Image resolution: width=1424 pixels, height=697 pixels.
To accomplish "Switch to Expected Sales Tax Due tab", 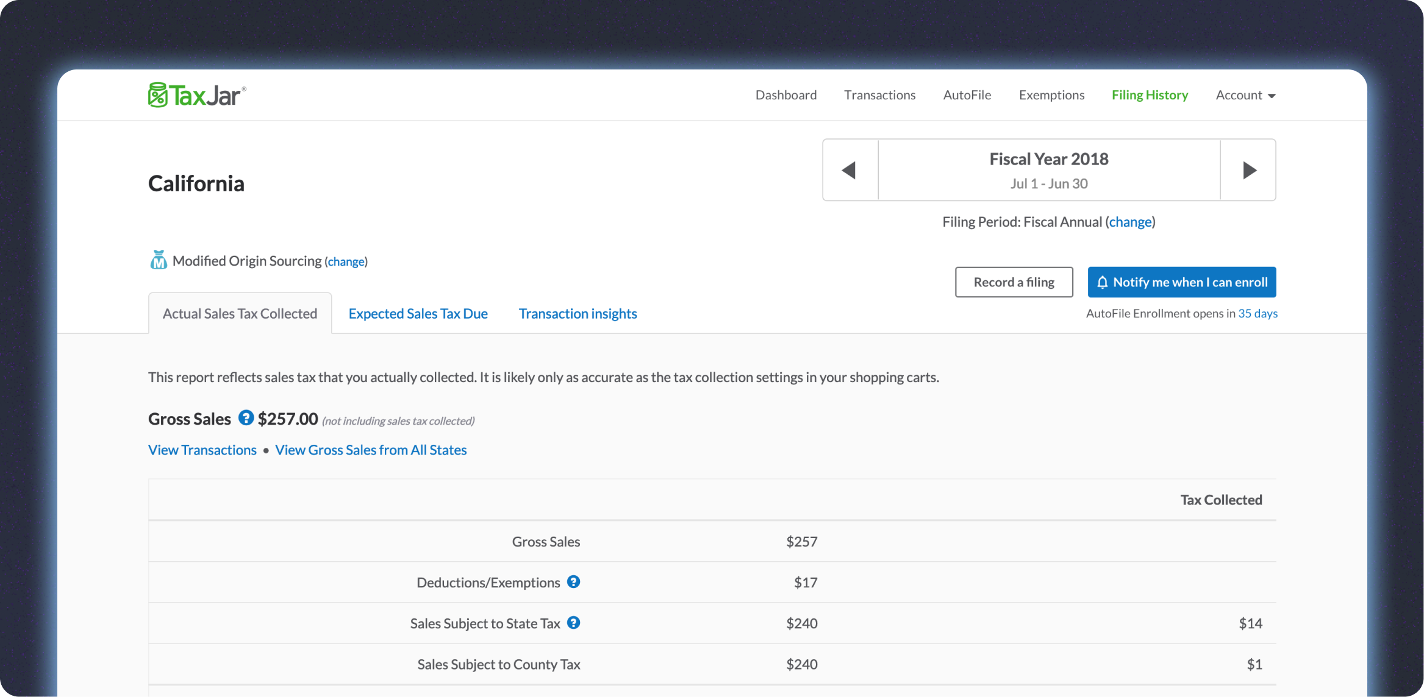I will [x=418, y=314].
